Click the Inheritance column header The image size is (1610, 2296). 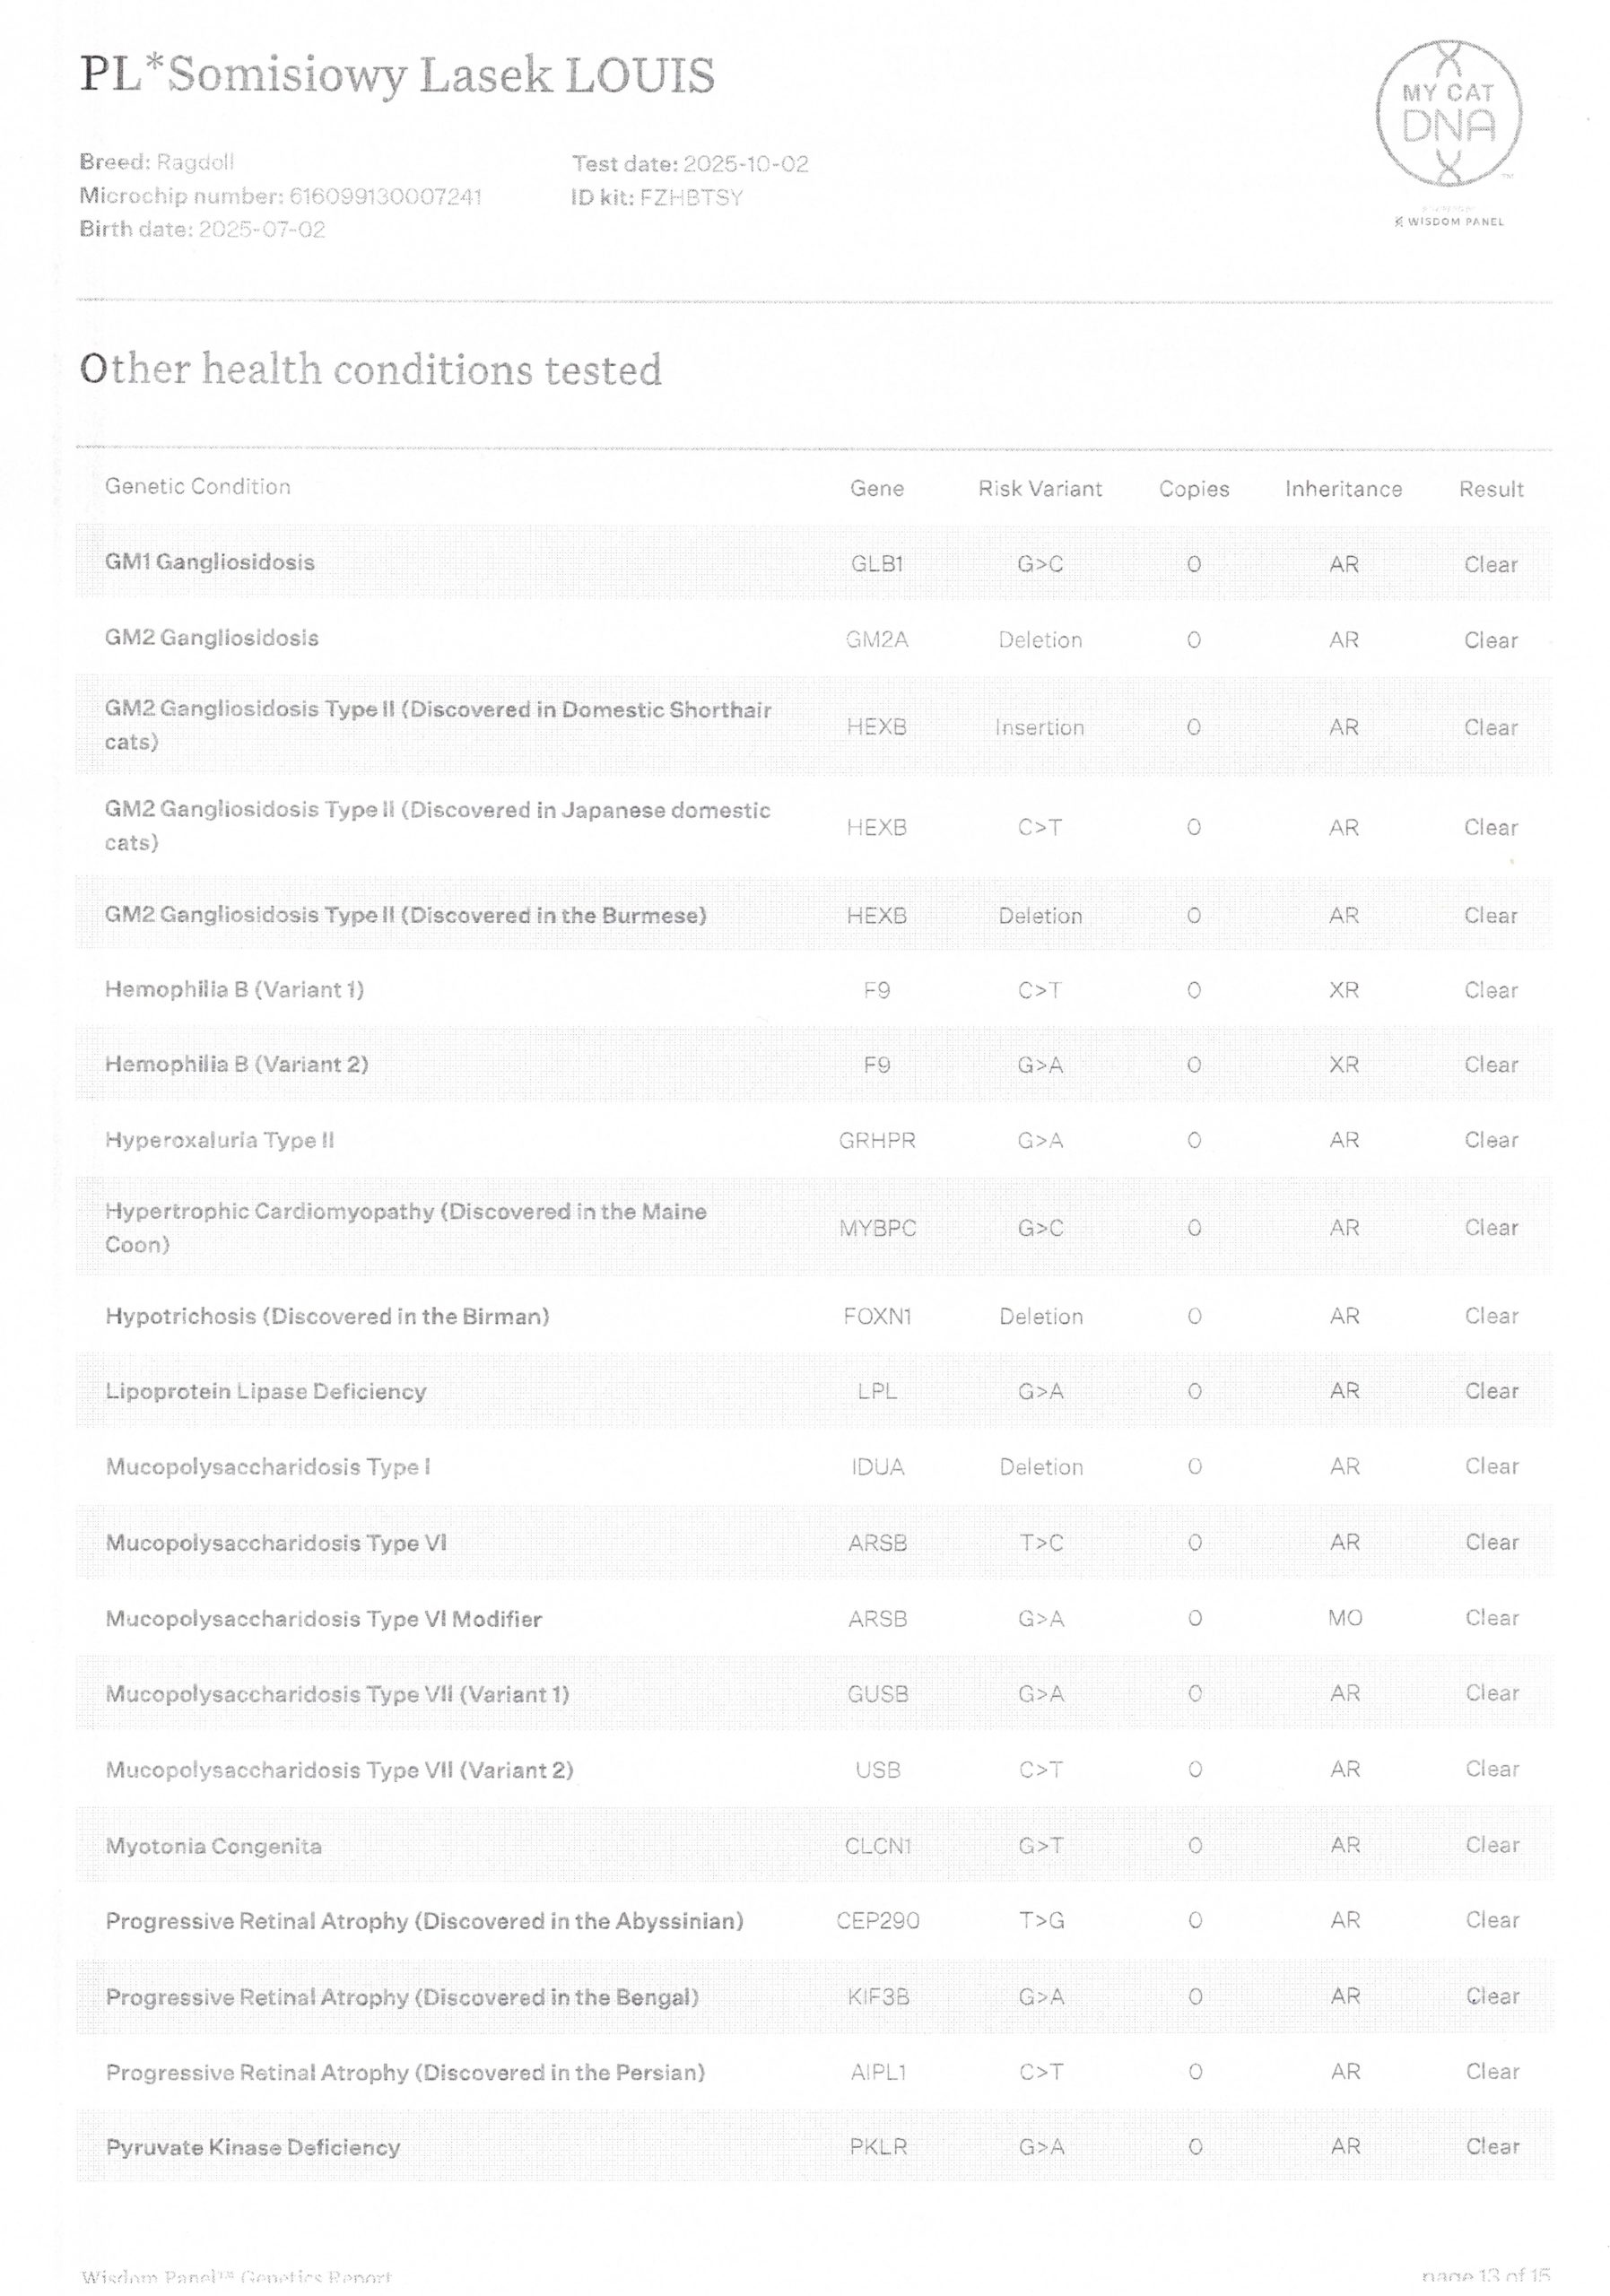tap(1342, 488)
